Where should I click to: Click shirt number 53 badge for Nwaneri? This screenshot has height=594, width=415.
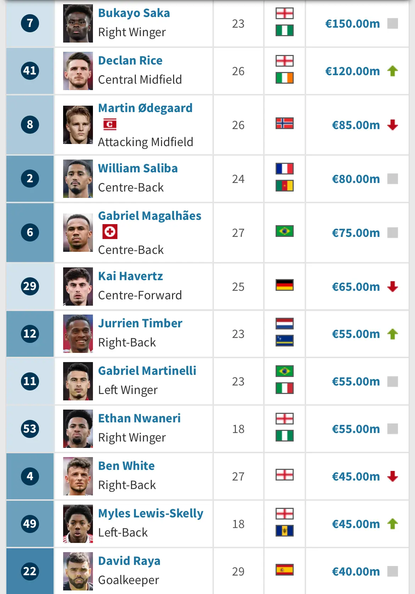pos(30,429)
